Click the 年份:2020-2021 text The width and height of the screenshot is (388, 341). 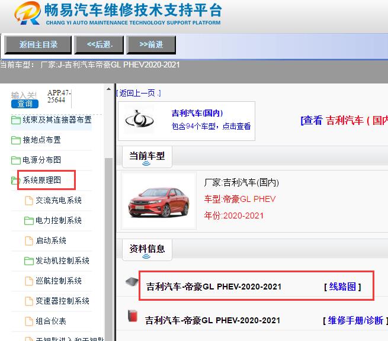click(234, 215)
